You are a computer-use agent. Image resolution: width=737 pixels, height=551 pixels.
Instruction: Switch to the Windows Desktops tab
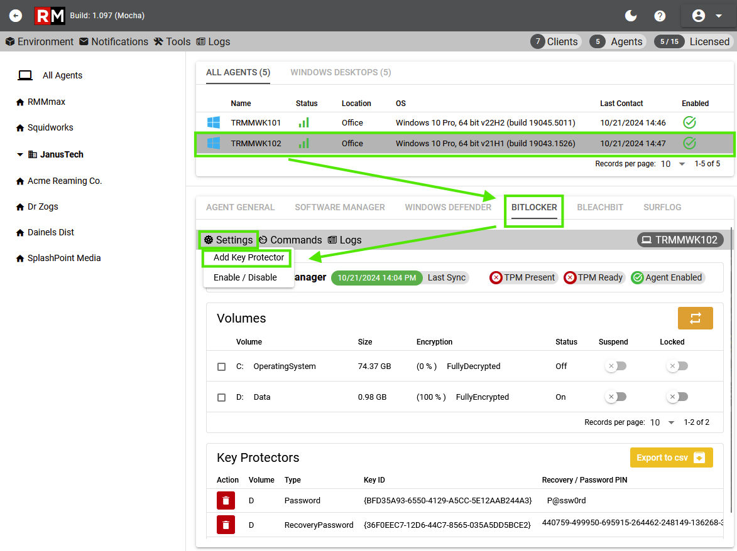click(x=341, y=73)
